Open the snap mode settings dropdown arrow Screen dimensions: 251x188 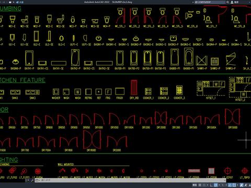[208, 185]
